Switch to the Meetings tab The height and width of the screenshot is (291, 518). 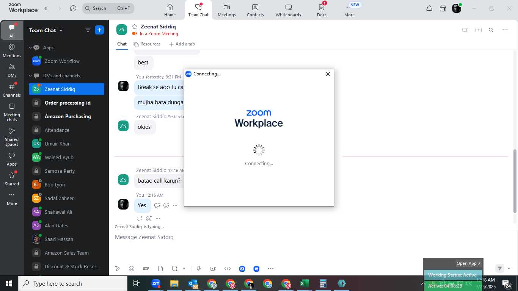point(227,10)
